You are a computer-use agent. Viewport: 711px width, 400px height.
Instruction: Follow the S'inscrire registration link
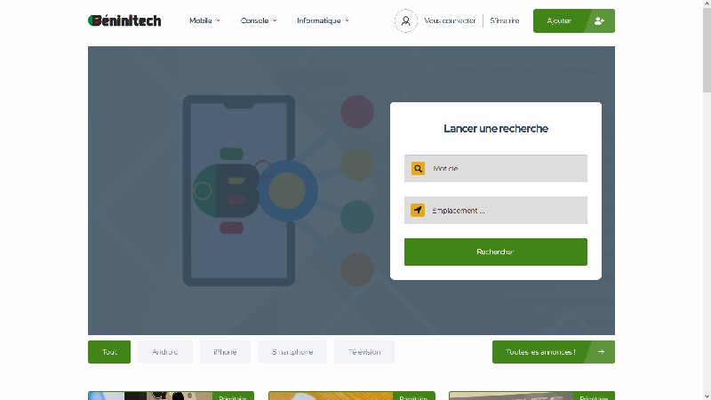tap(505, 20)
